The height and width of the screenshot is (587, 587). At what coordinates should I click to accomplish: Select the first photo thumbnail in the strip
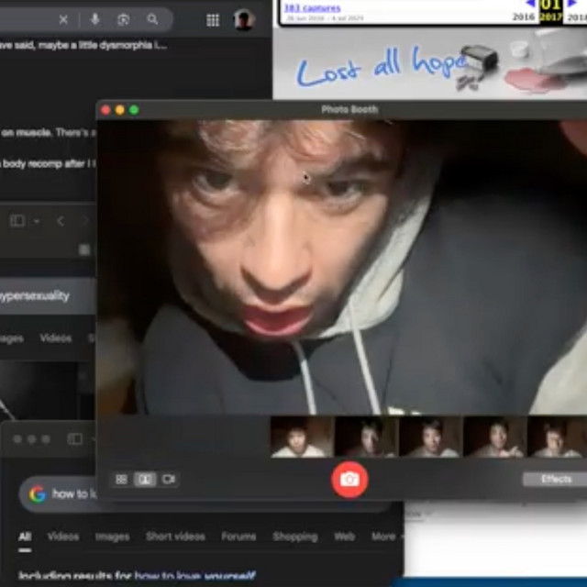pos(301,437)
